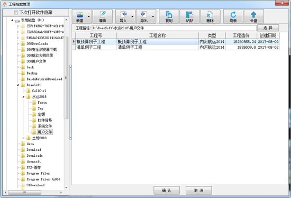291x198 pixels.
Task: Select the CellCtrl folder
Action: 39,91
